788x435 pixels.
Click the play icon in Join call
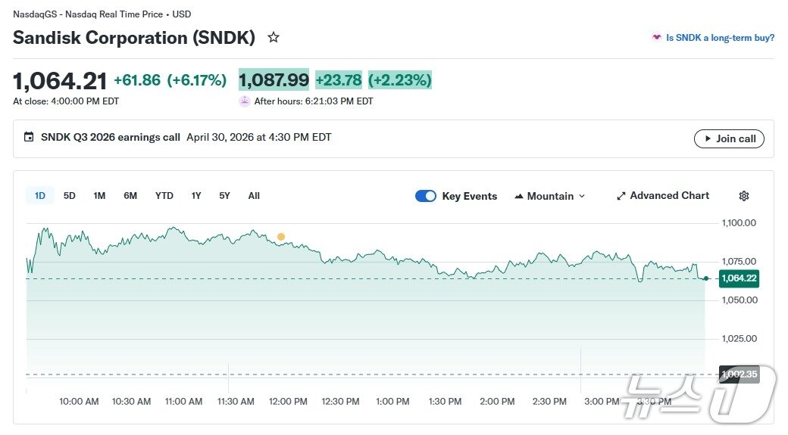[708, 138]
